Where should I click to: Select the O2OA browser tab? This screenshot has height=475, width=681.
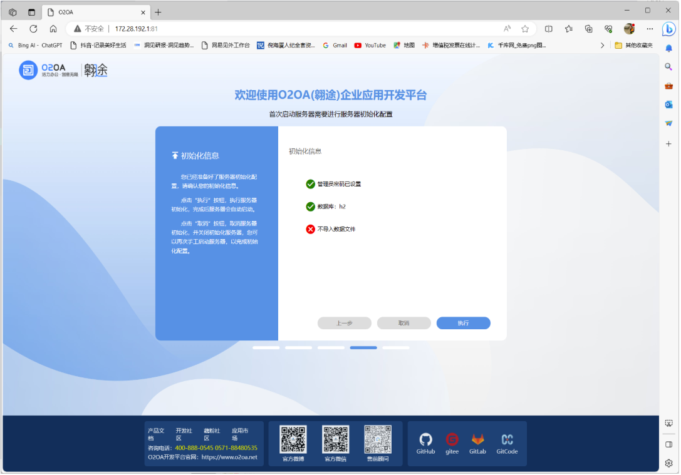(94, 12)
